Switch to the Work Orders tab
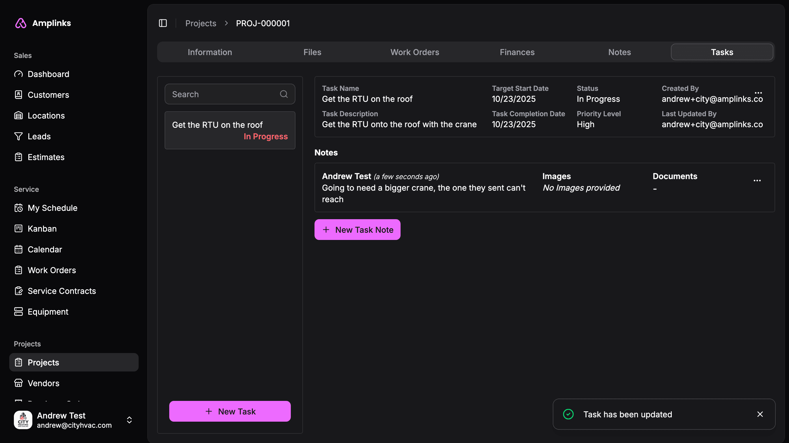This screenshot has width=789, height=443. click(414, 52)
